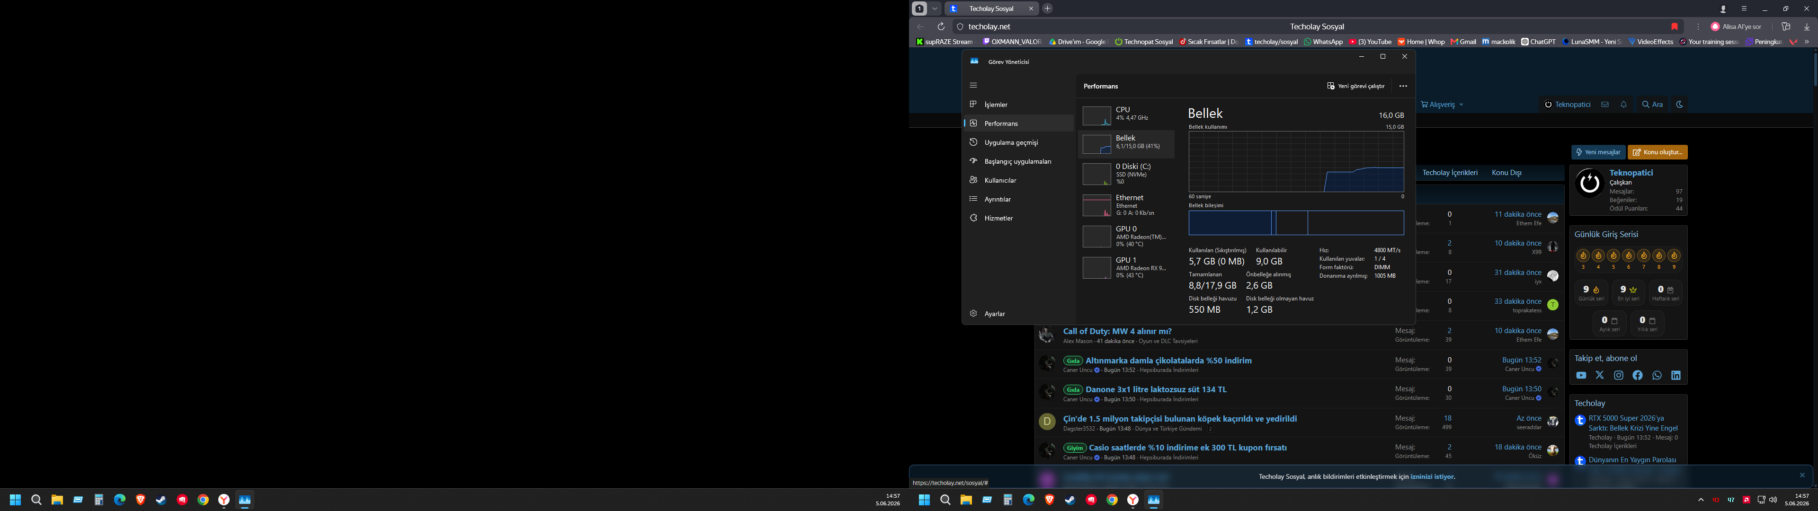Open browser profile account icon
Image resolution: width=1818 pixels, height=511 pixels.
[x=1723, y=9]
